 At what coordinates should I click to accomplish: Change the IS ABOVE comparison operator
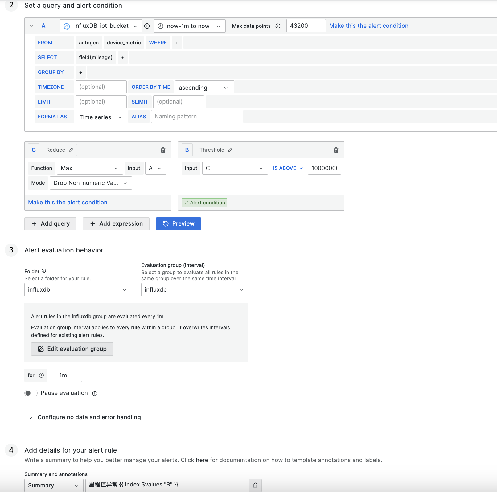tap(288, 168)
